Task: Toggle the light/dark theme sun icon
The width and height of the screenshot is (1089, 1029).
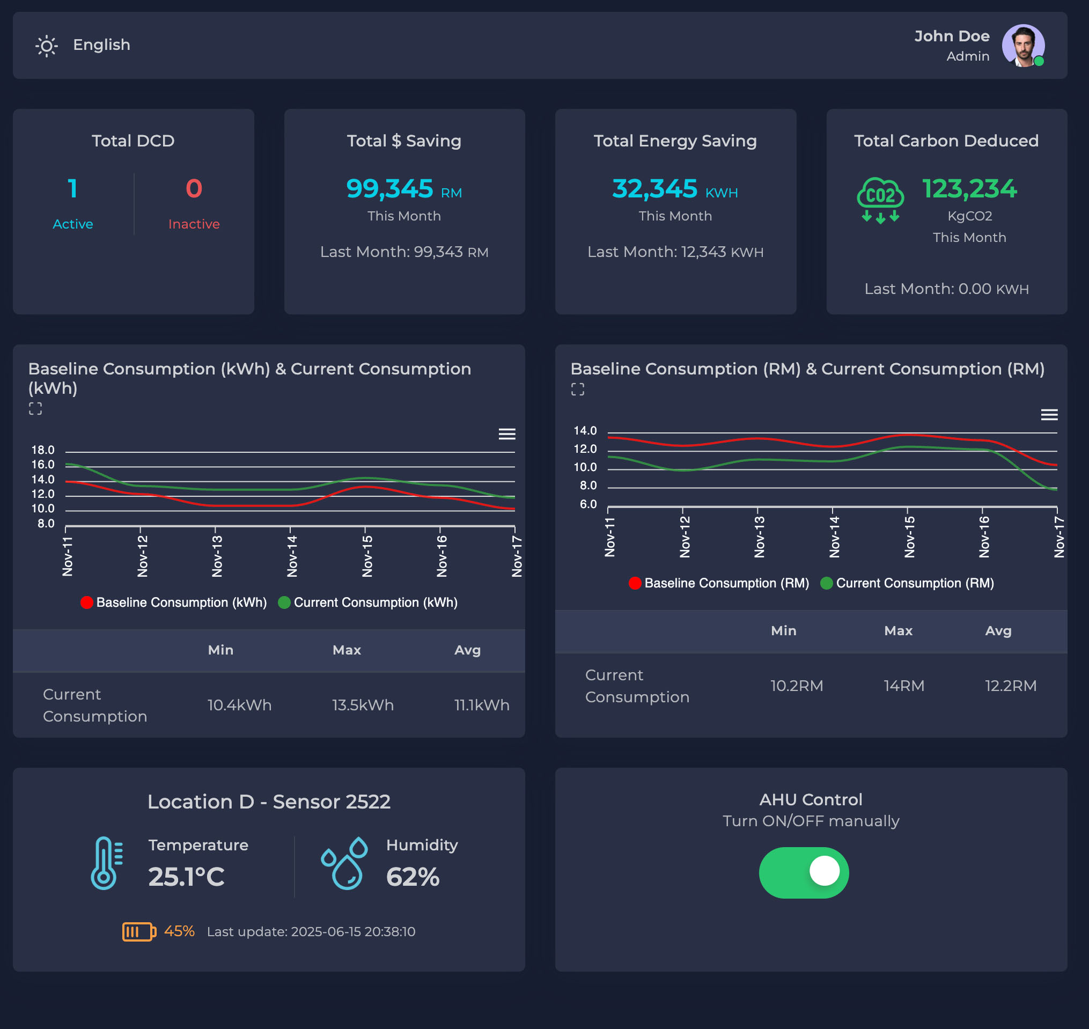Action: 47,46
